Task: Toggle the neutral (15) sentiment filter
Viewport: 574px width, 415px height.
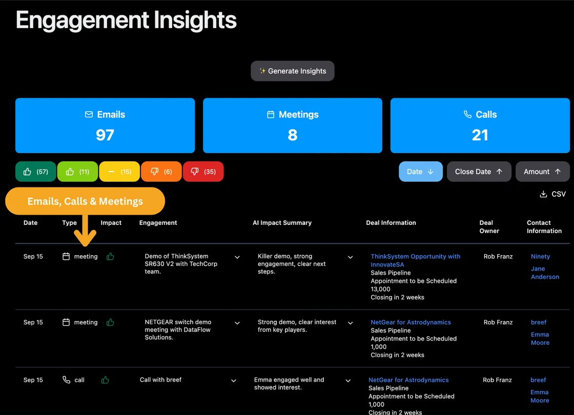Action: [119, 172]
